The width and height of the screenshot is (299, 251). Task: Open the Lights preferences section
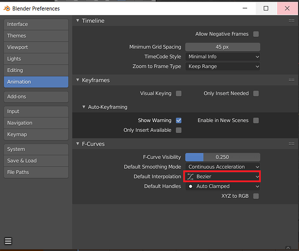click(36, 59)
